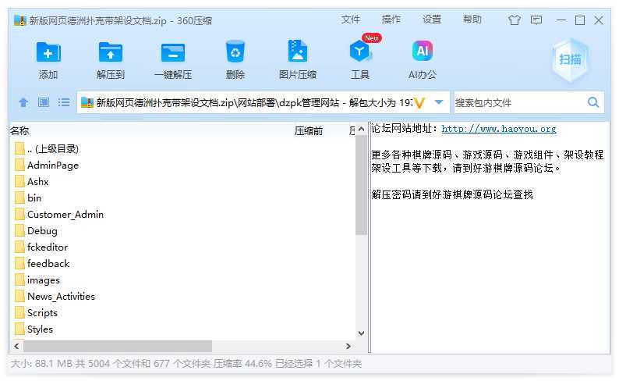Go up one level with the up arrow
Image resolution: width=619 pixels, height=381 pixels.
pyautogui.click(x=23, y=102)
